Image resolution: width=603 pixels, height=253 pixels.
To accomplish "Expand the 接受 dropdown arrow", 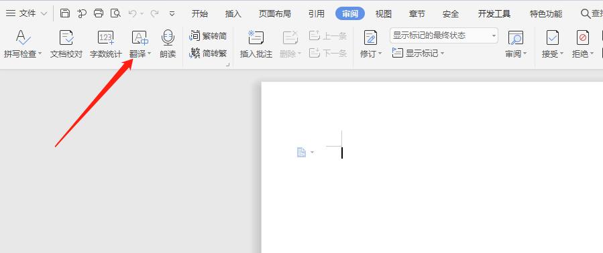I will pyautogui.click(x=561, y=54).
